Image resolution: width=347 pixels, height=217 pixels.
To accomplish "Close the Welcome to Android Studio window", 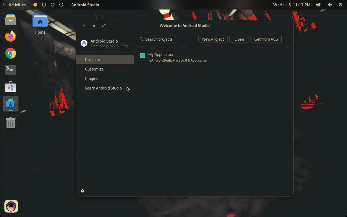I will point(84,25).
